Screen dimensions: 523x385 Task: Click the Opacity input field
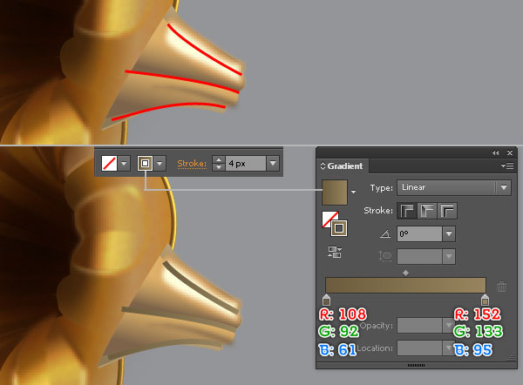point(420,325)
